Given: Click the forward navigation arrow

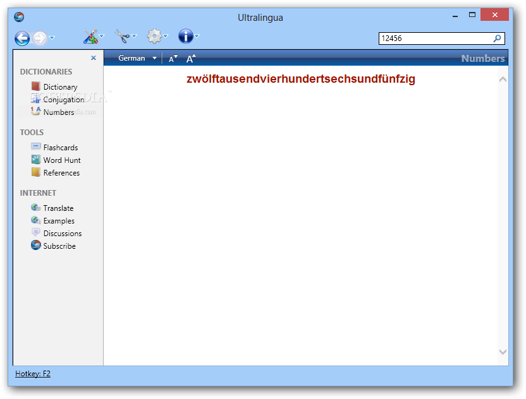Looking at the screenshot, I should [x=40, y=38].
